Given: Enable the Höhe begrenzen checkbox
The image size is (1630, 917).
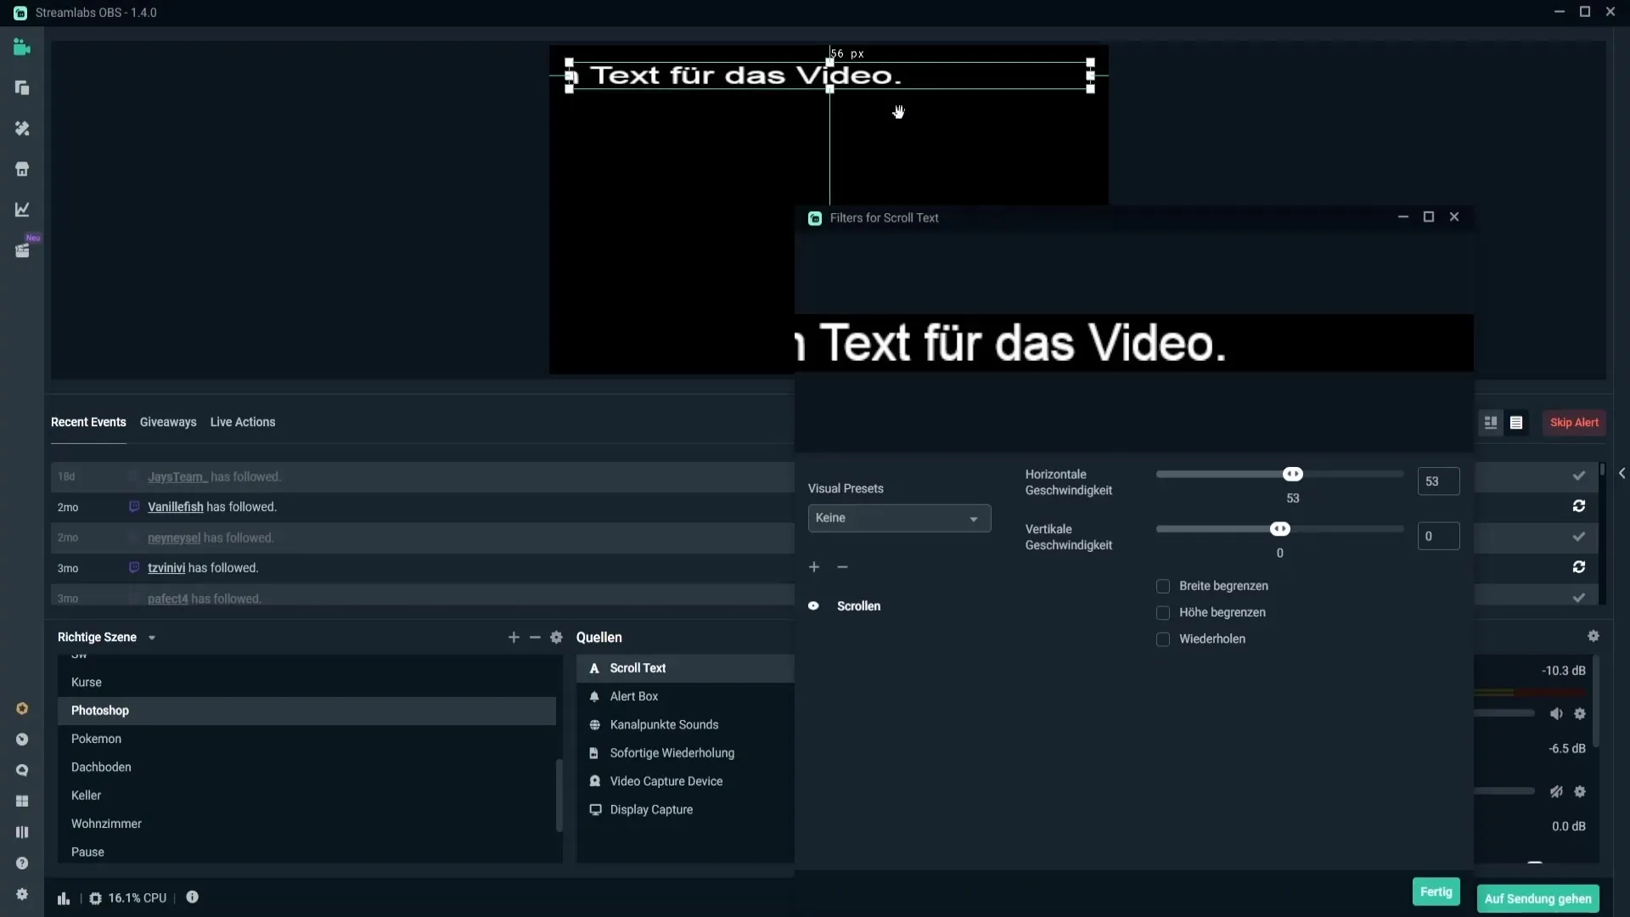Looking at the screenshot, I should click(x=1163, y=611).
